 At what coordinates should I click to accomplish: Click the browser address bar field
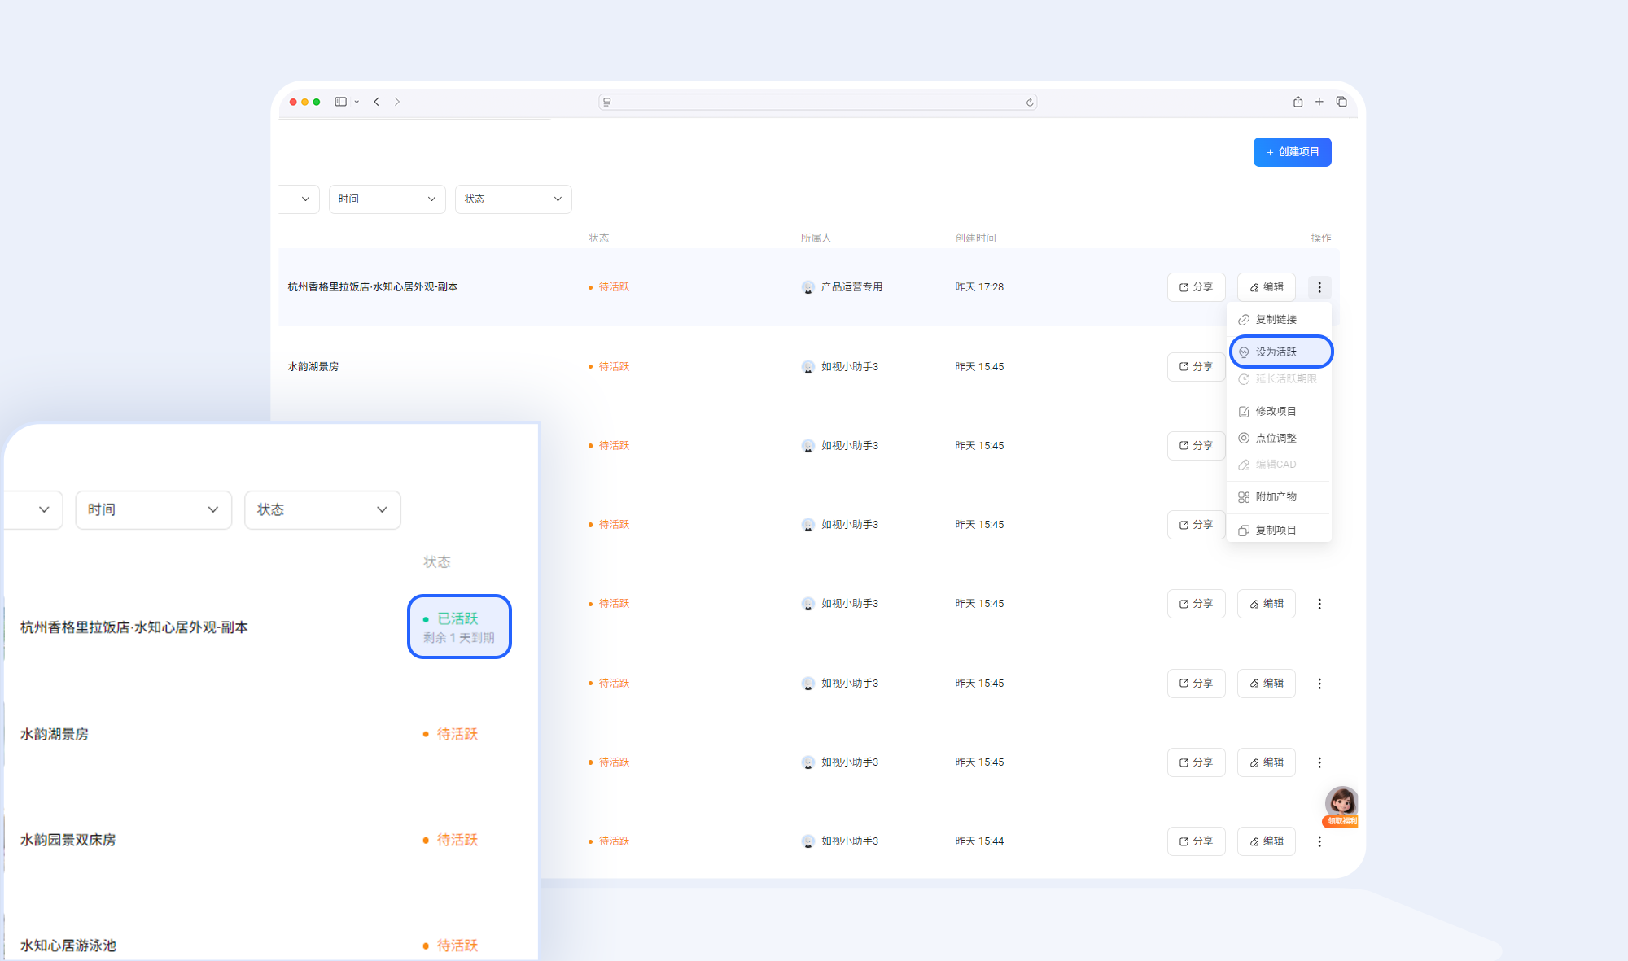tap(817, 103)
